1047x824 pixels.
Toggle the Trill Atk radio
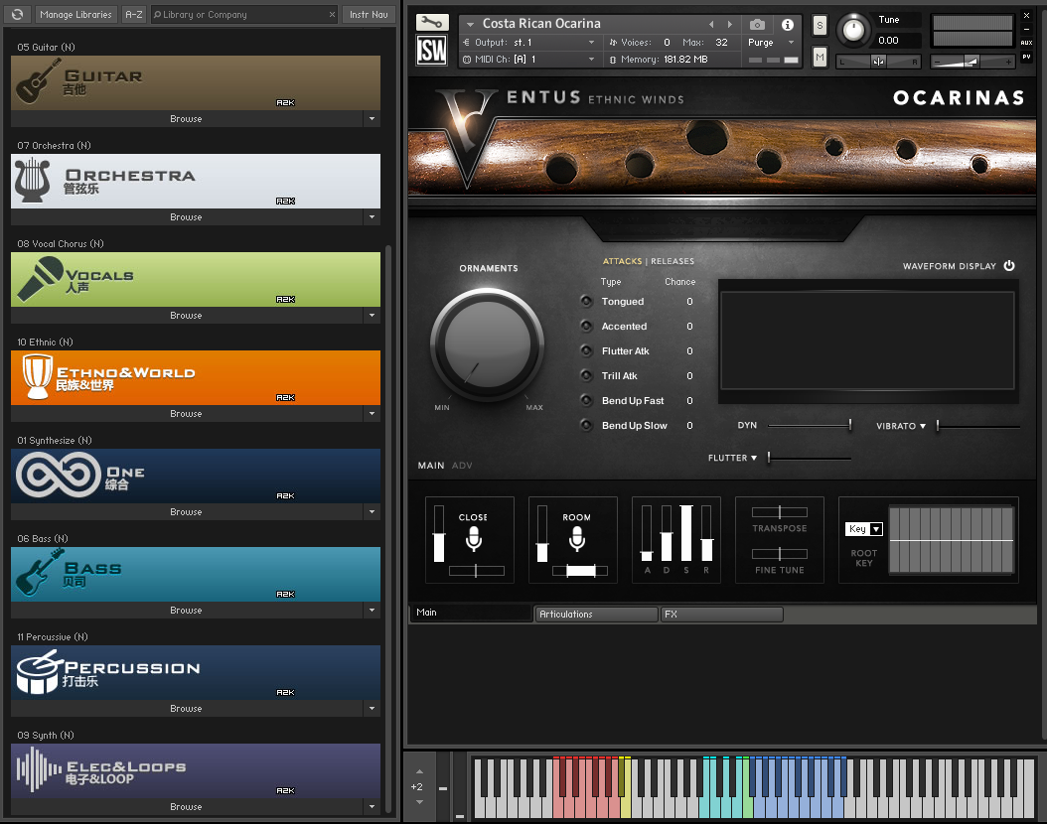pos(586,375)
